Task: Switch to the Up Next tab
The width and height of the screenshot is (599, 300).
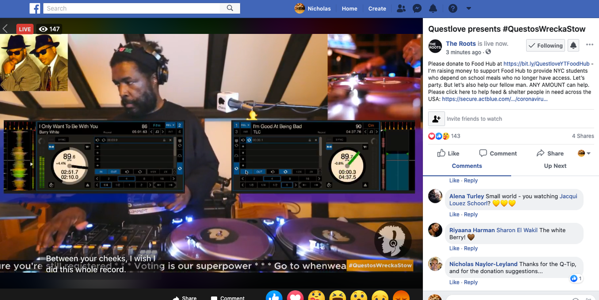Action: click(555, 165)
